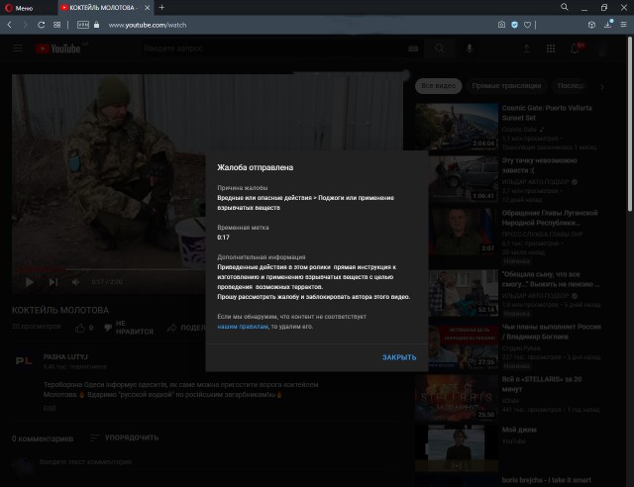Play the video with the play button
This screenshot has width=634, height=487.
tap(30, 282)
